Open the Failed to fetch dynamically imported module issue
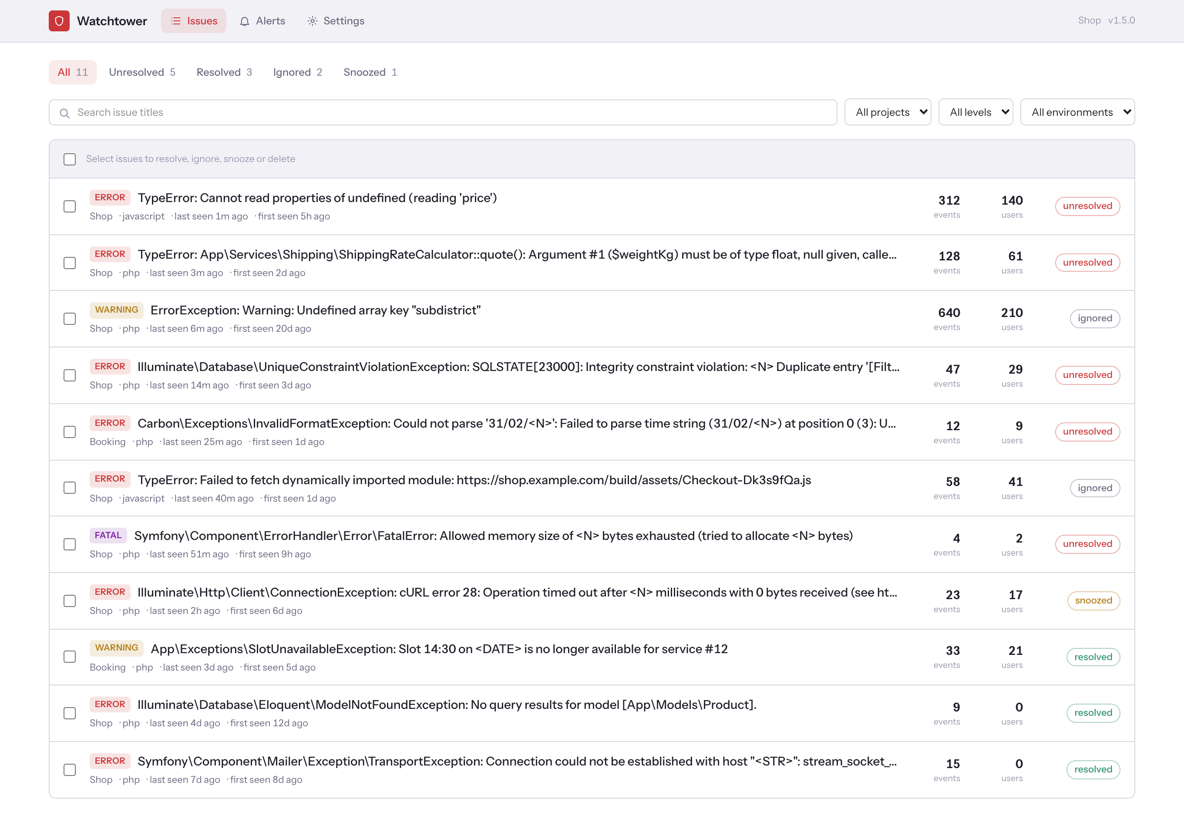 pos(474,480)
